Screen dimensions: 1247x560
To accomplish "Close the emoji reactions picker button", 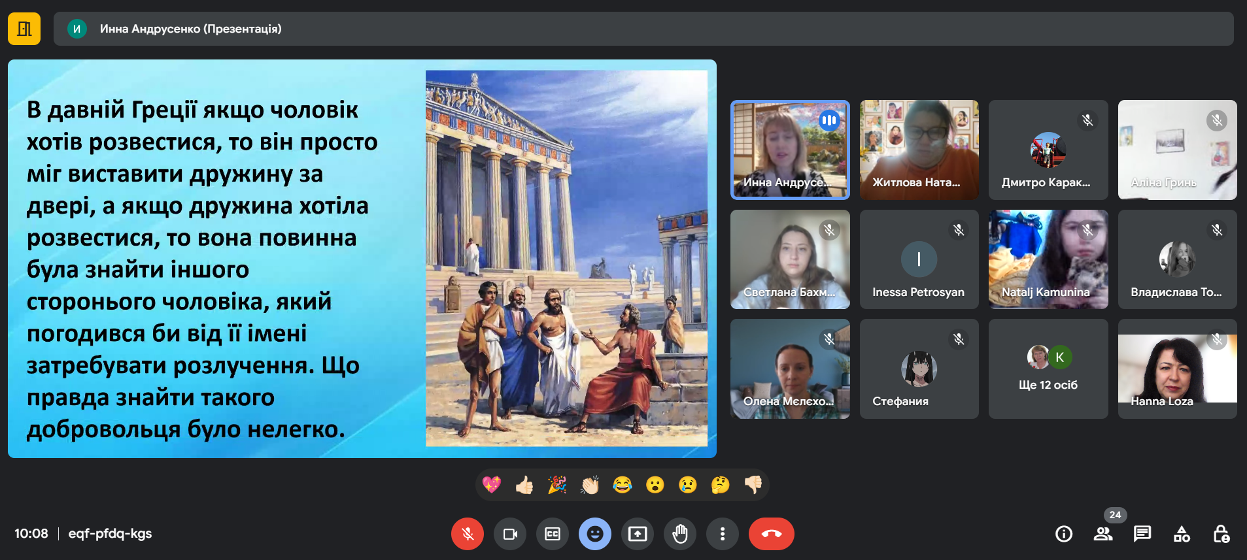I will [x=594, y=534].
